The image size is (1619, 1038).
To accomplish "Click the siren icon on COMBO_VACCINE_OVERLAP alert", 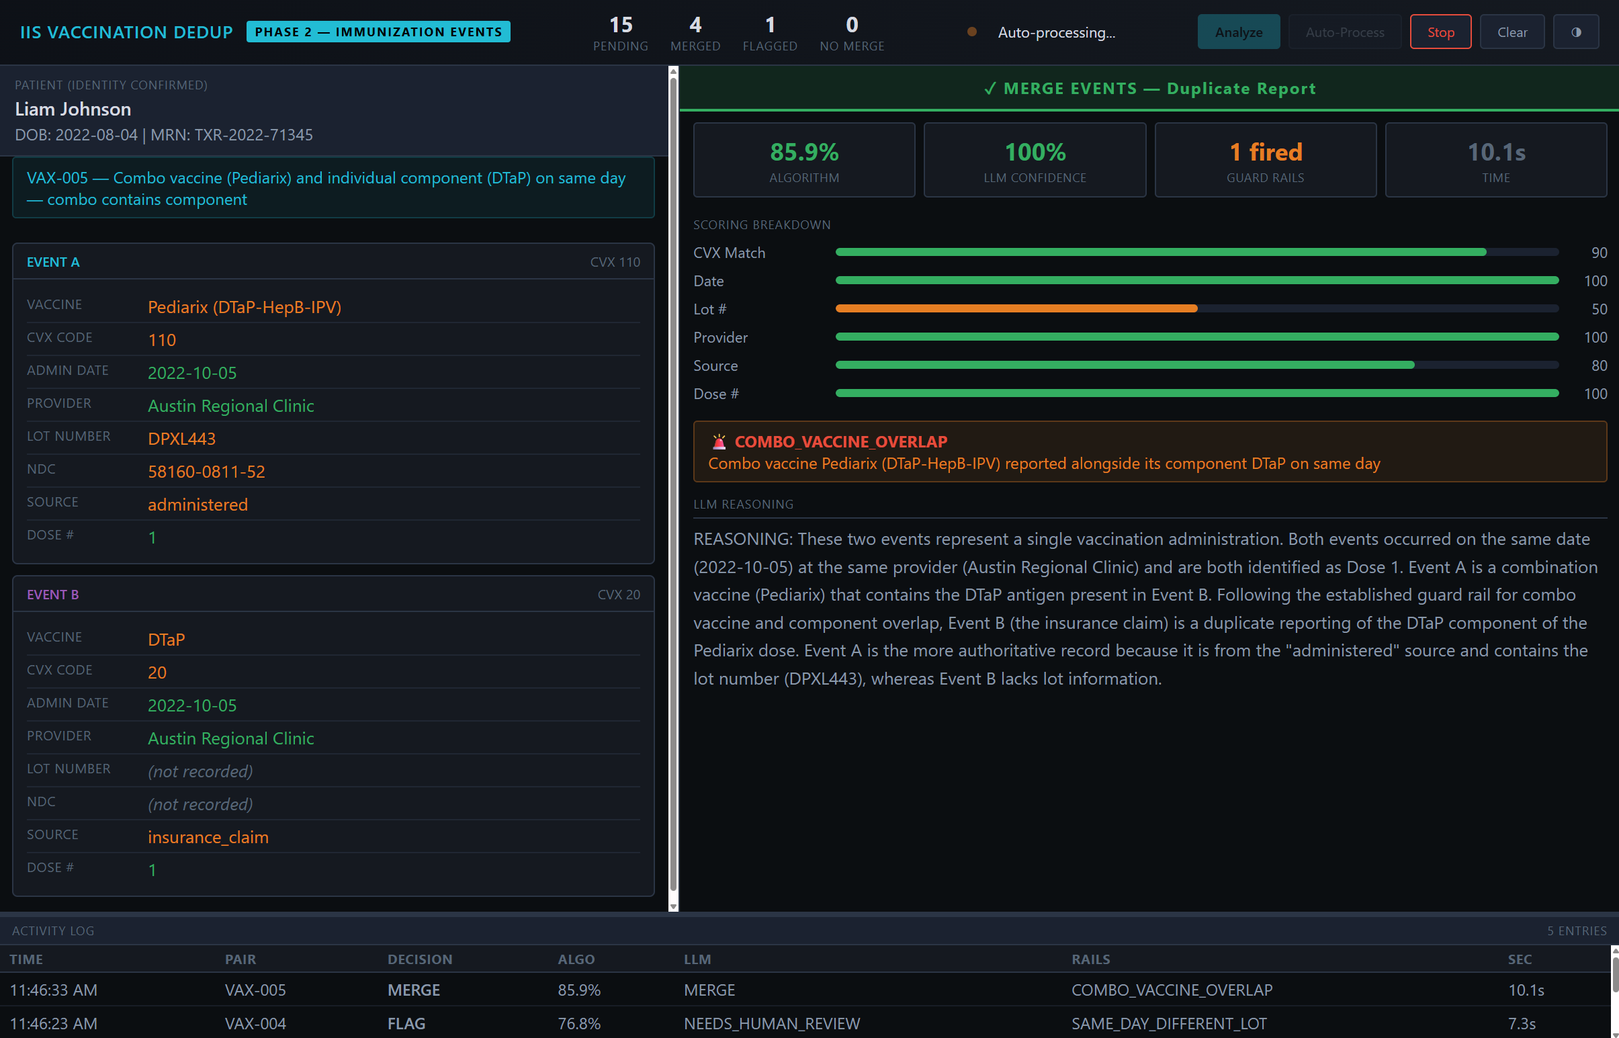I will pyautogui.click(x=719, y=442).
